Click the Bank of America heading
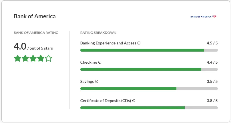The width and height of the screenshot is (231, 123). click(35, 16)
